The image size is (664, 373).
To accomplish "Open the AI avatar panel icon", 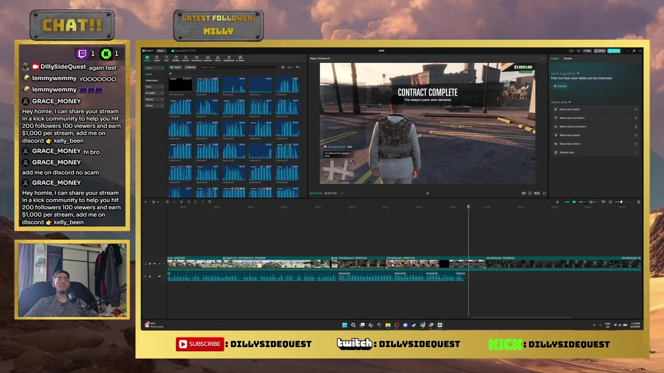I will coord(240,59).
